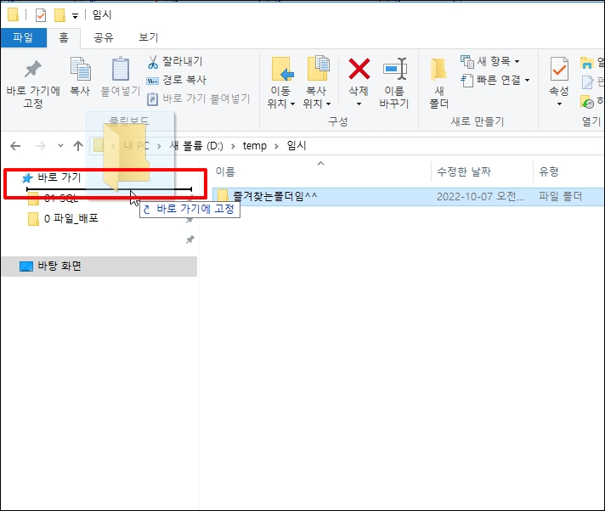
Task: Click folder icon of 즐겨찾는폴더임^^ row
Action: point(223,197)
